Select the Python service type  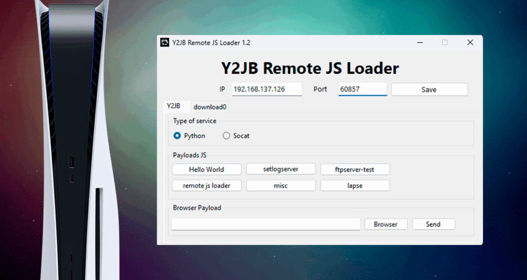(177, 136)
